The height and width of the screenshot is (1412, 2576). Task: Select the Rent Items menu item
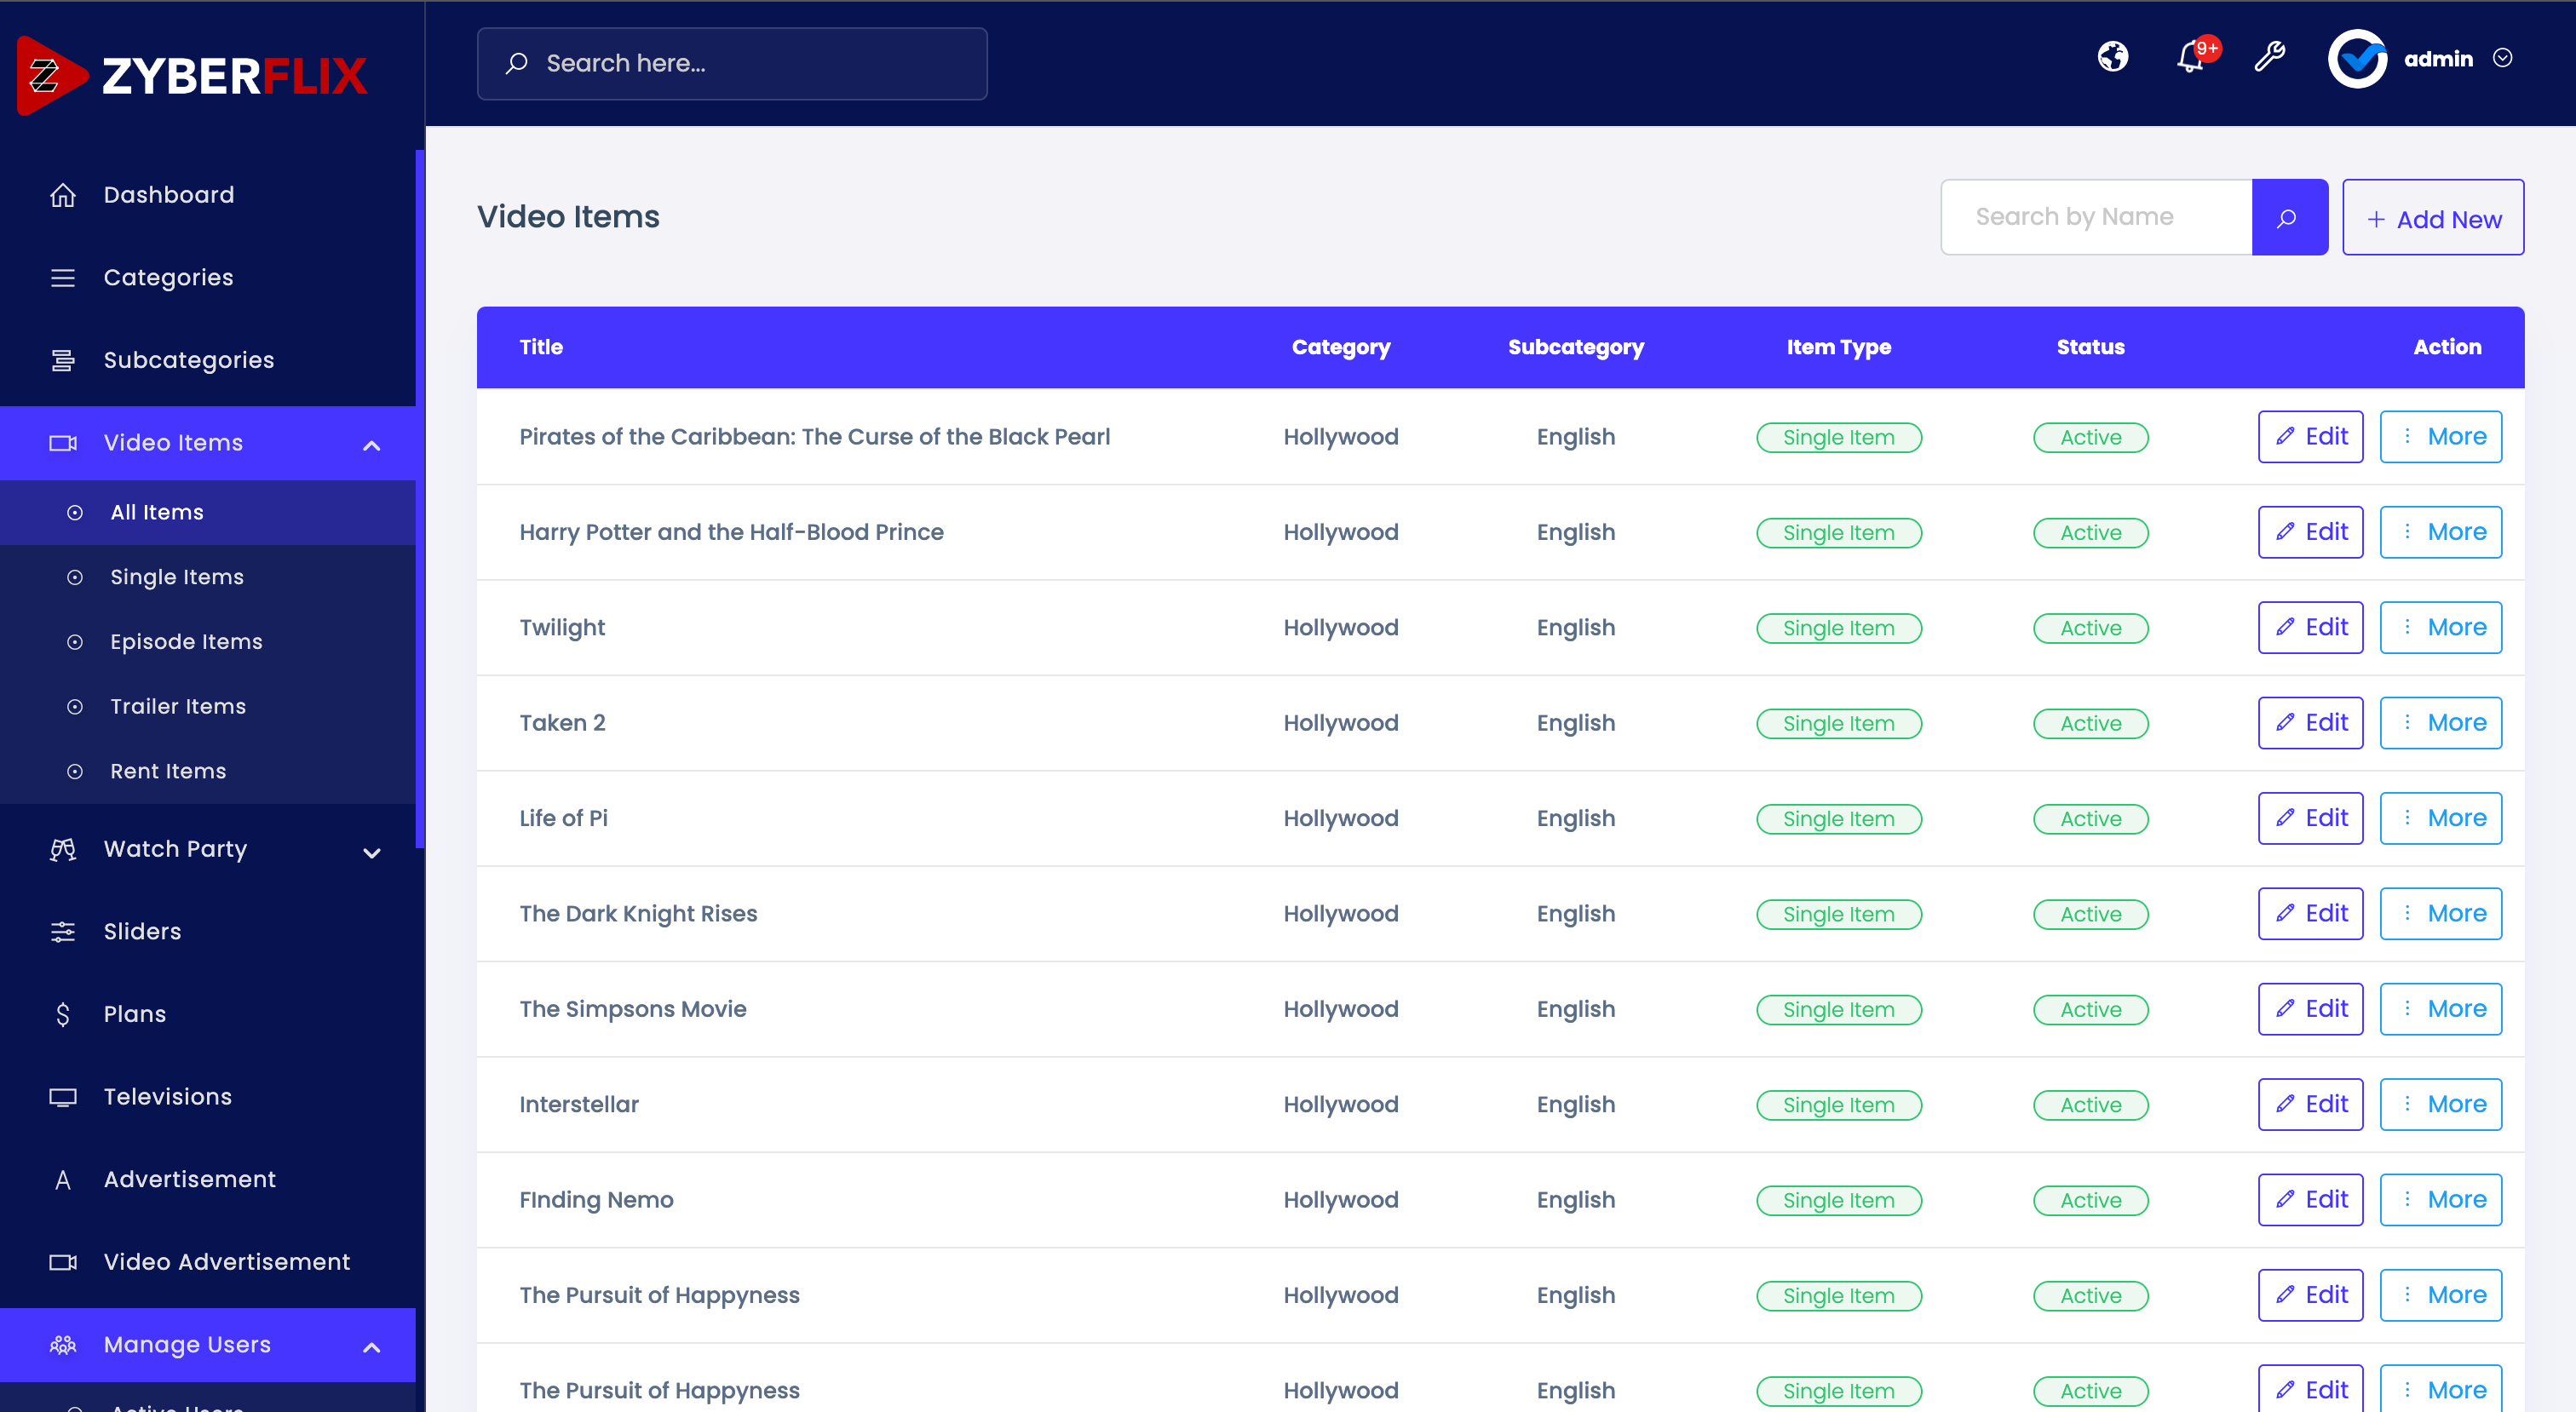[169, 771]
